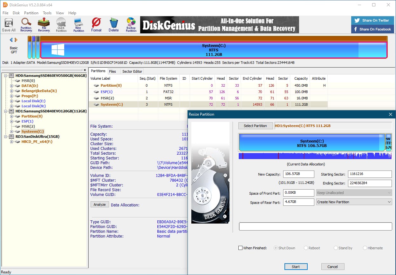Close the Resize Partition dialog
The height and width of the screenshot is (275, 396).
point(391,114)
